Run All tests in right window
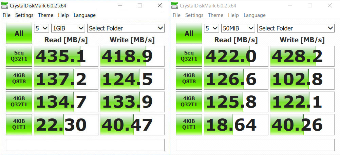Screen dimensions: 340x155 point(189,34)
